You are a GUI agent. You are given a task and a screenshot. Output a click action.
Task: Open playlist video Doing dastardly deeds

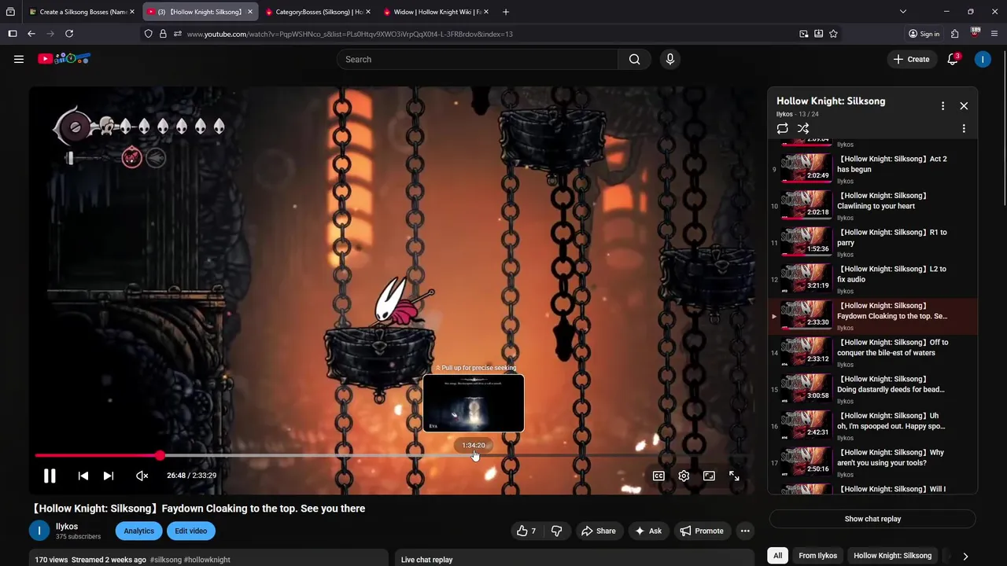[872, 389]
